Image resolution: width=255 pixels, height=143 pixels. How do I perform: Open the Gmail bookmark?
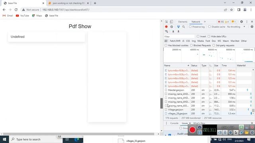[8, 15]
